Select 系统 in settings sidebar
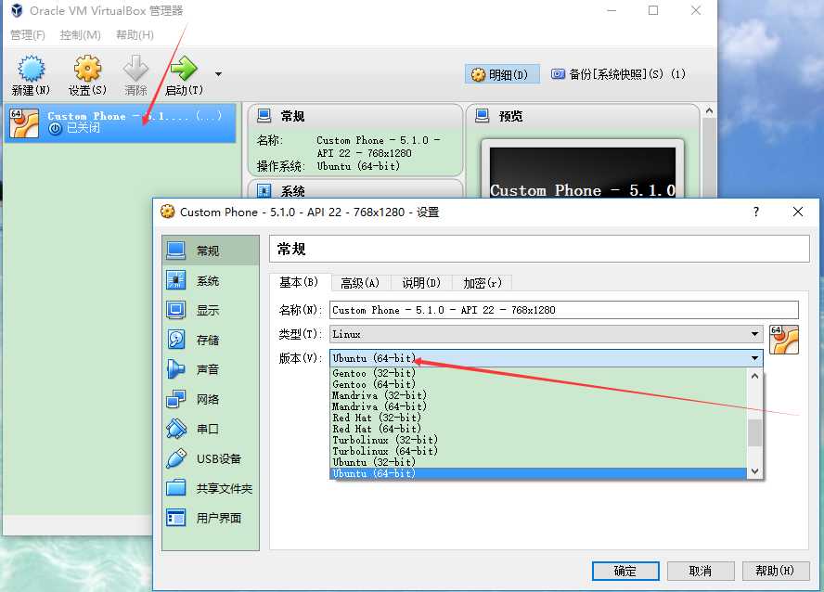Screen dimensions: 824x592 click(211, 280)
